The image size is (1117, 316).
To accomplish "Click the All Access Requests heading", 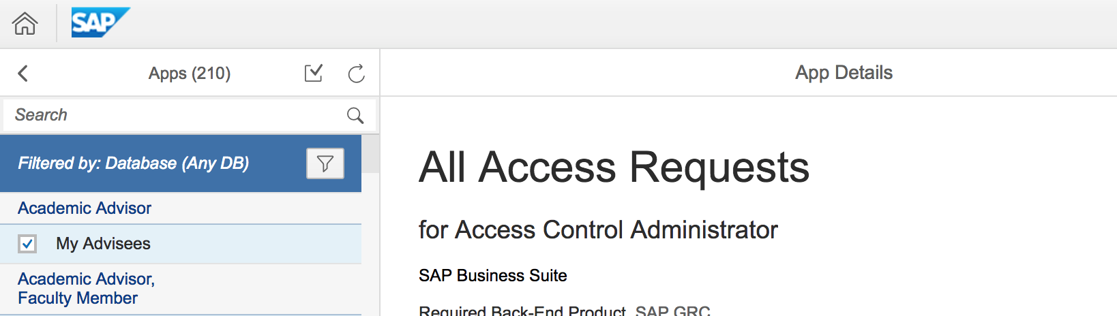I will click(x=614, y=168).
